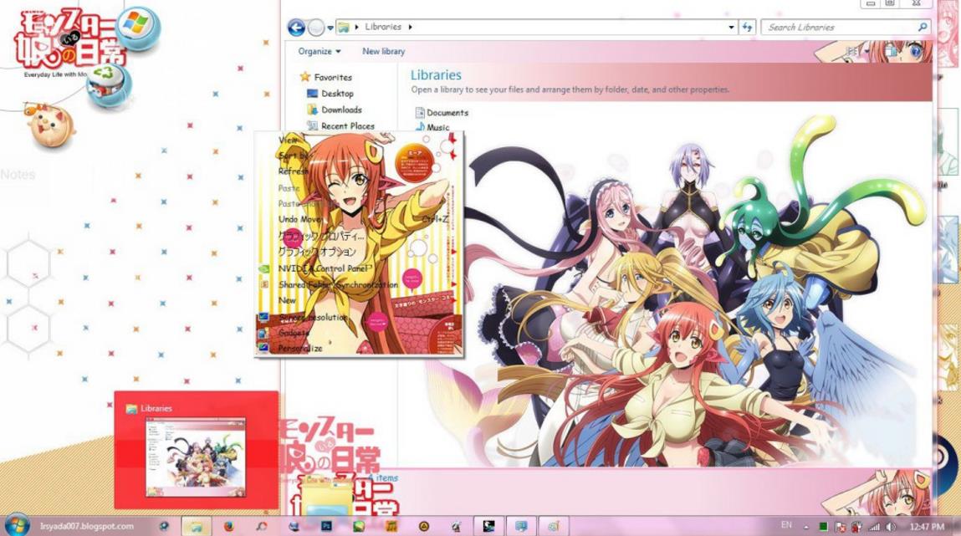Click the volume speaker icon
961x536 pixels.
pyautogui.click(x=889, y=527)
